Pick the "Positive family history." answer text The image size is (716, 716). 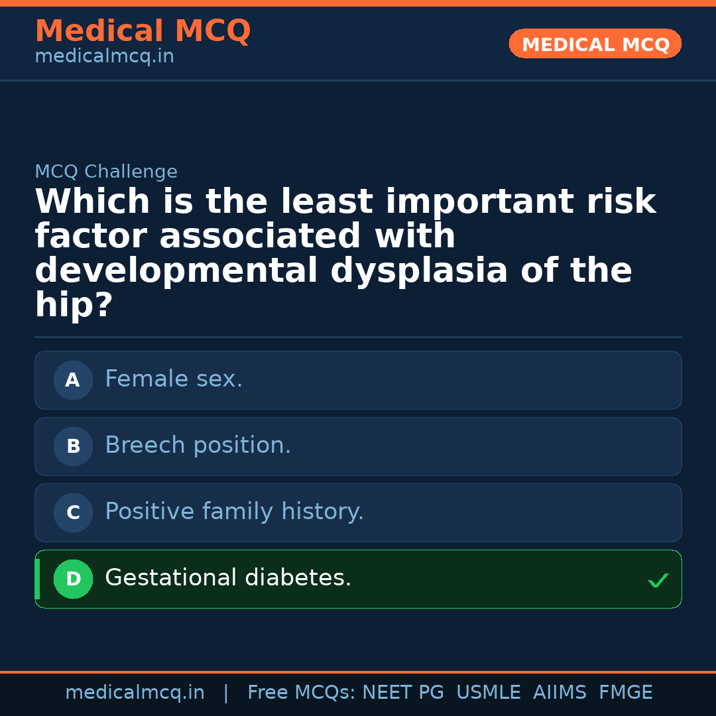coord(234,512)
